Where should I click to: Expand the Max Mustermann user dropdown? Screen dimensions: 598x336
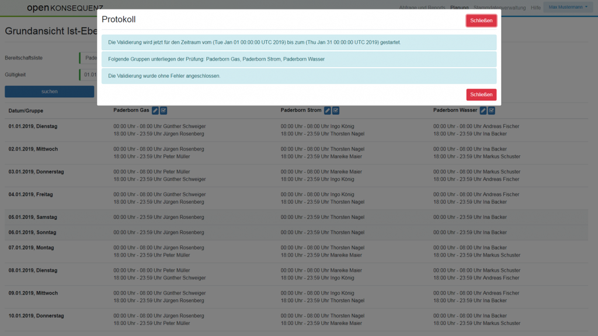coord(567,7)
